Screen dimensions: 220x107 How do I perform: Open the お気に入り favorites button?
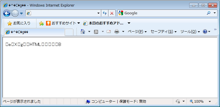[x=19, y=23]
